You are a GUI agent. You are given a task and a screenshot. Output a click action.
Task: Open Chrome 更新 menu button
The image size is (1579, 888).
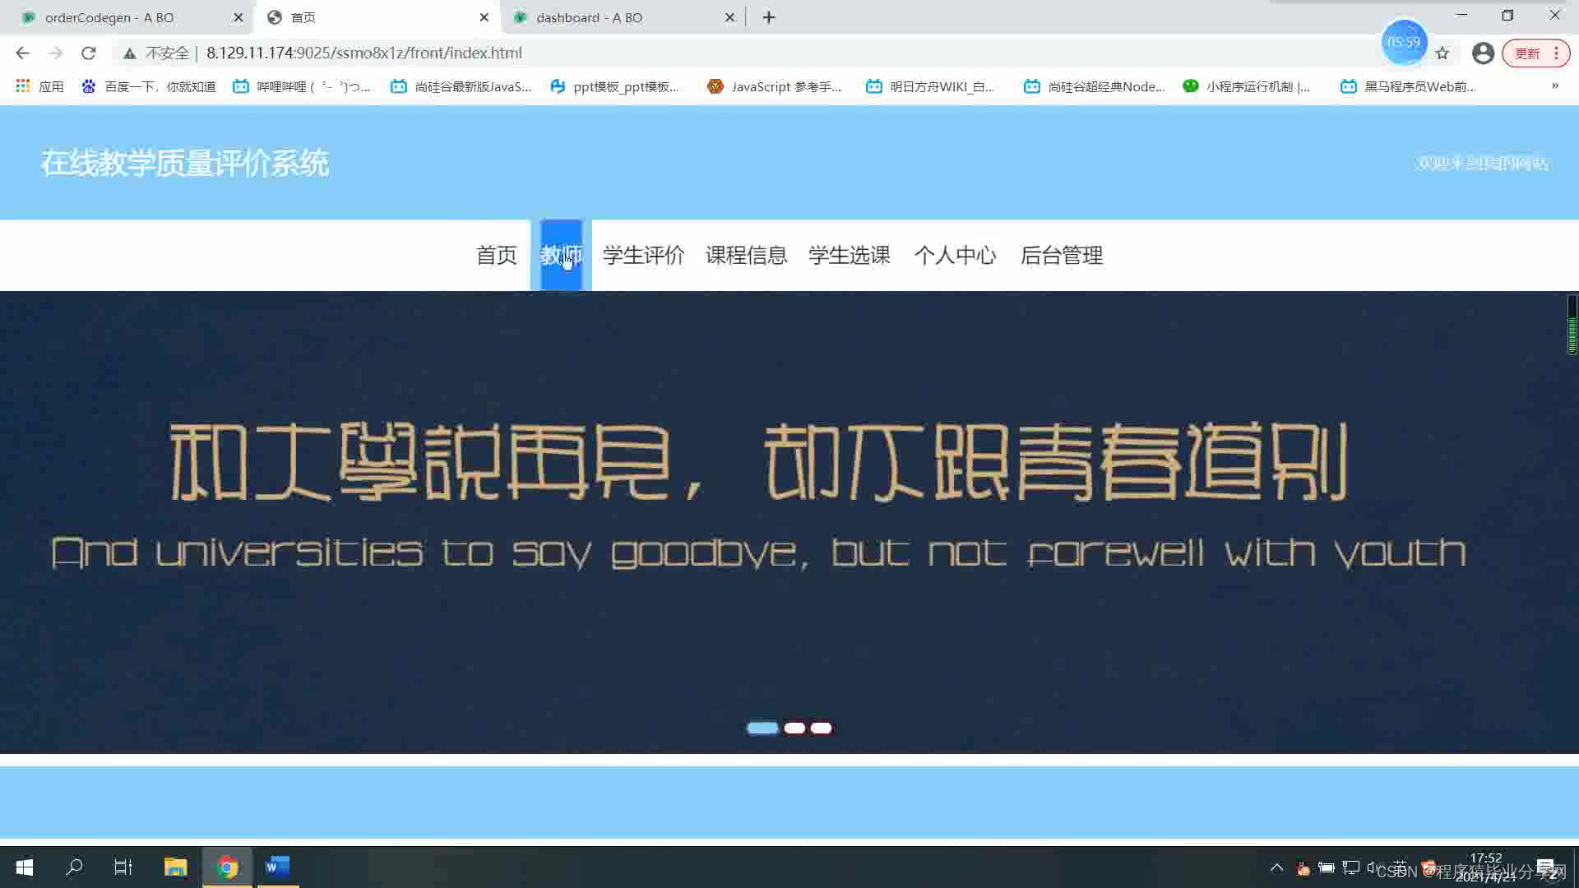[x=1535, y=53]
